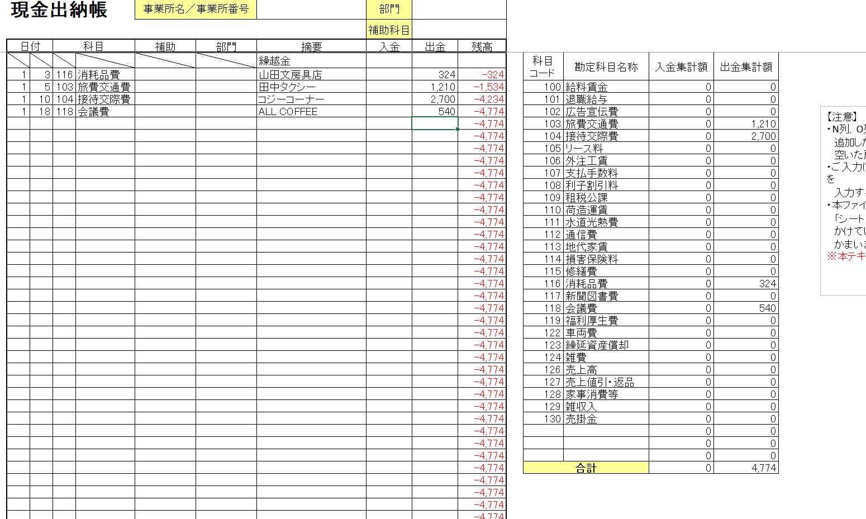The image size is (866, 519).
Task: Select 新聞図書費 in the summary table
Action: [606, 296]
